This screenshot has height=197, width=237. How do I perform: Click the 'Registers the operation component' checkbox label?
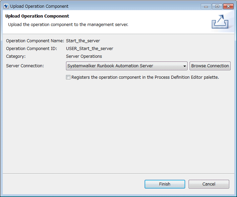tap(145, 77)
